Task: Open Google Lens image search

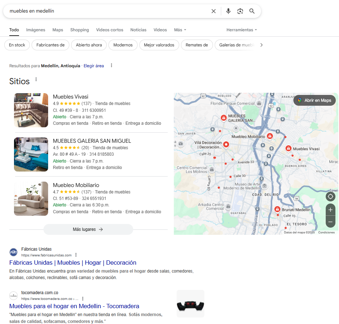Action: (x=240, y=11)
